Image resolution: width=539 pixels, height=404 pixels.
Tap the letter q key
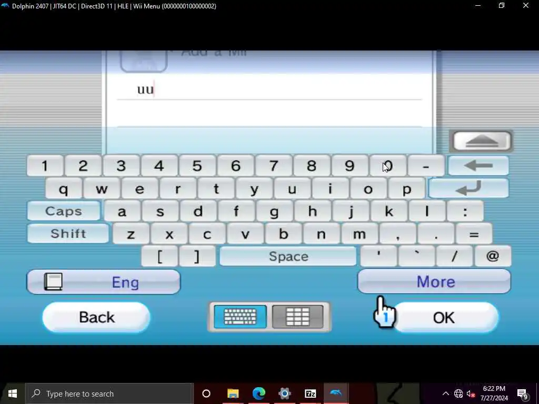tap(64, 189)
